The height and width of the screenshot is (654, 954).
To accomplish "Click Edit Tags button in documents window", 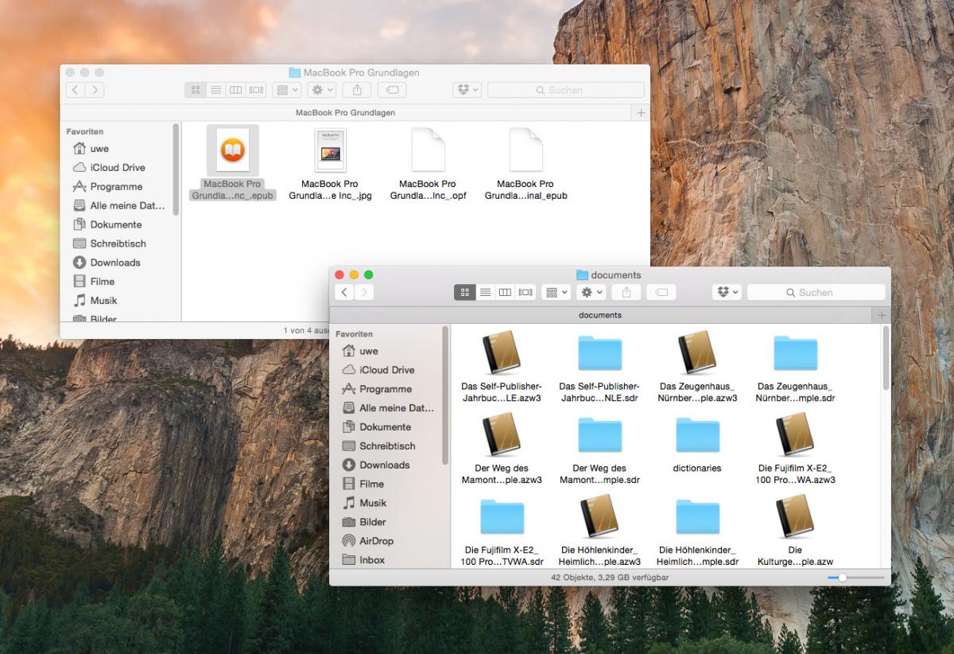I will [661, 293].
